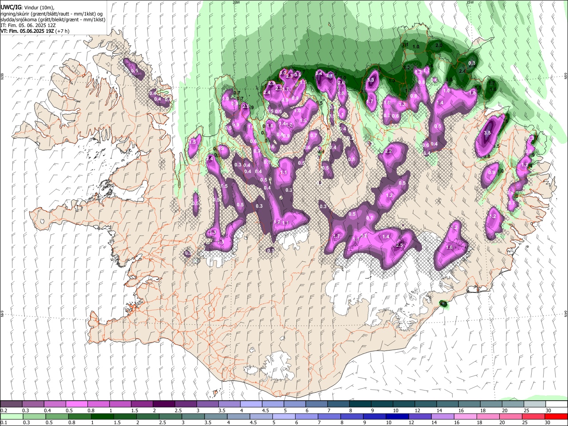Click the bright red 30 swatch, bottom legend row
Screen dimensions: 568x426
[x=556, y=417]
